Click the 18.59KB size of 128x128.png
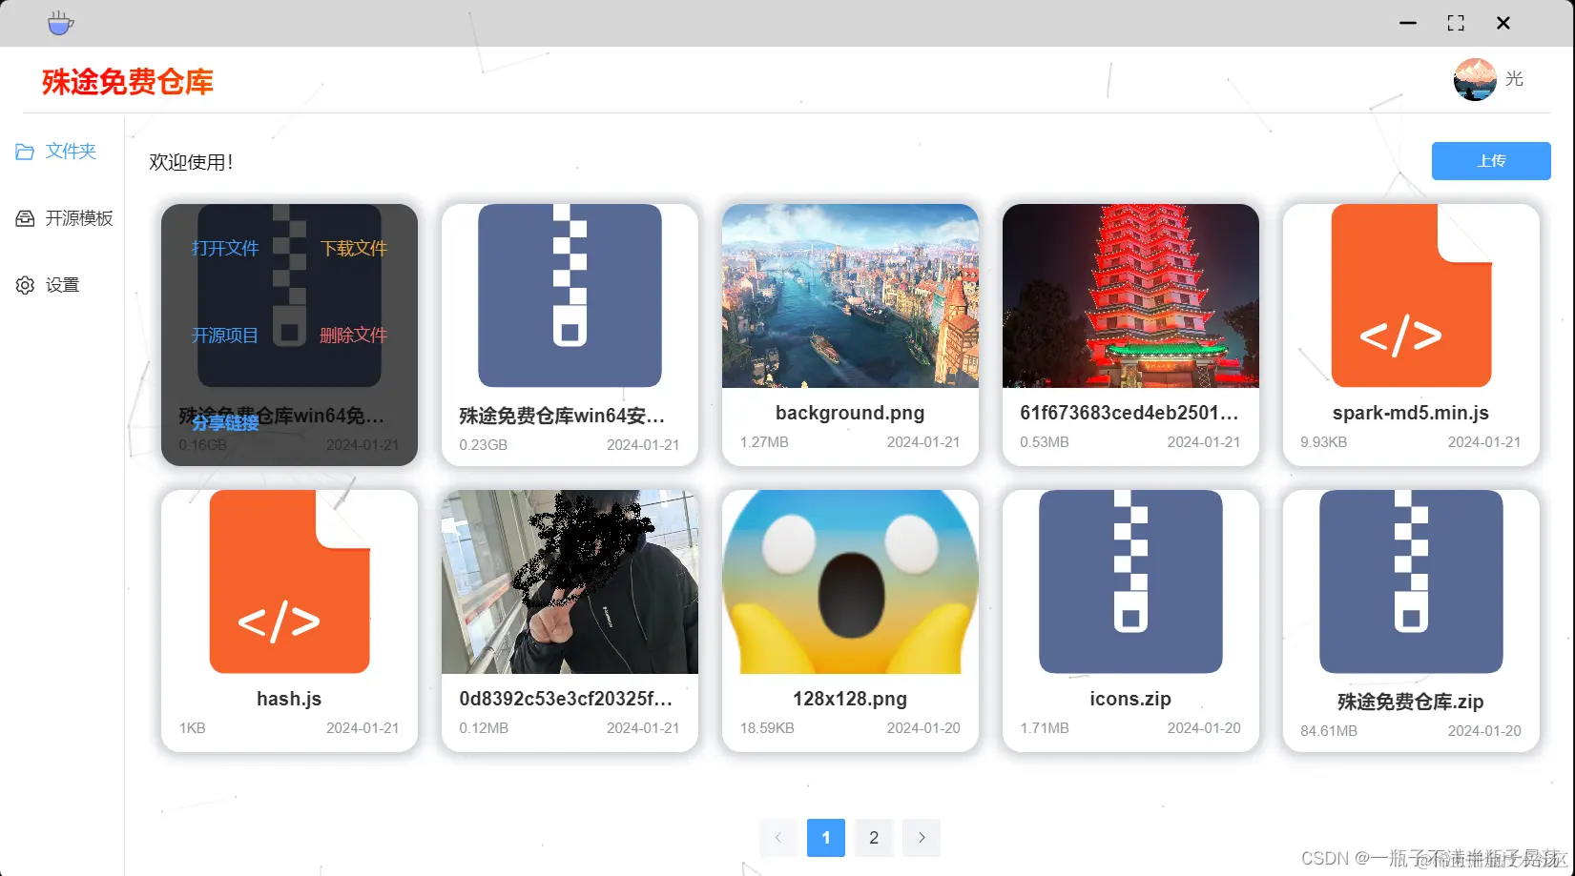This screenshot has height=876, width=1575. (x=767, y=728)
